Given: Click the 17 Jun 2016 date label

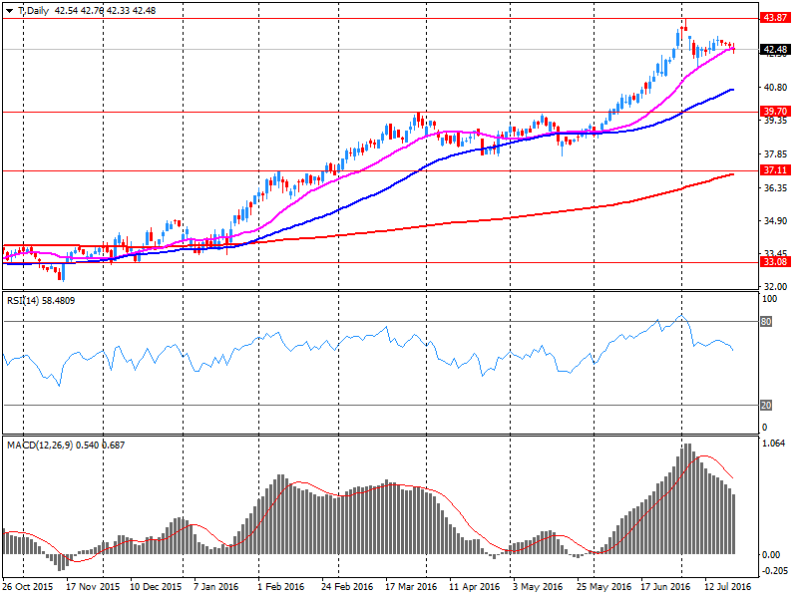Looking at the screenshot, I should [x=665, y=586].
